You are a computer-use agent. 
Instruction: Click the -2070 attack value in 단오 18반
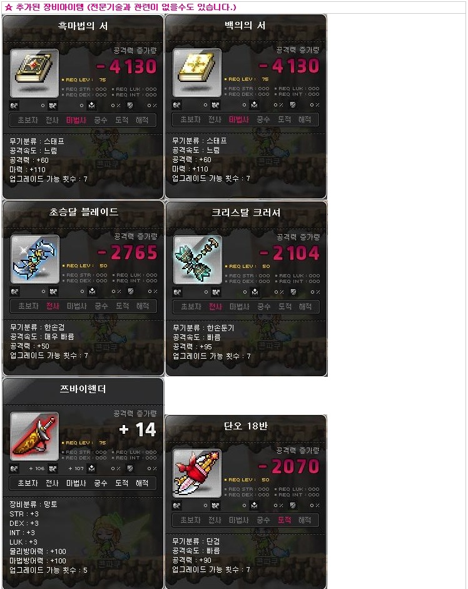tap(289, 466)
